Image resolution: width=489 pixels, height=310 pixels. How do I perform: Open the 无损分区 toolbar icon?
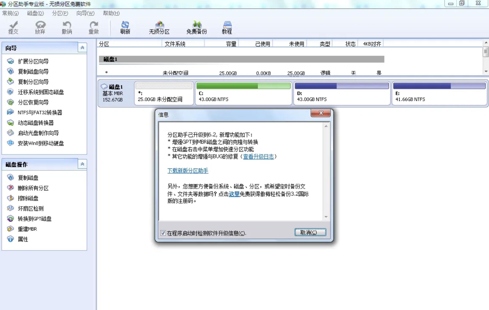(x=159, y=27)
